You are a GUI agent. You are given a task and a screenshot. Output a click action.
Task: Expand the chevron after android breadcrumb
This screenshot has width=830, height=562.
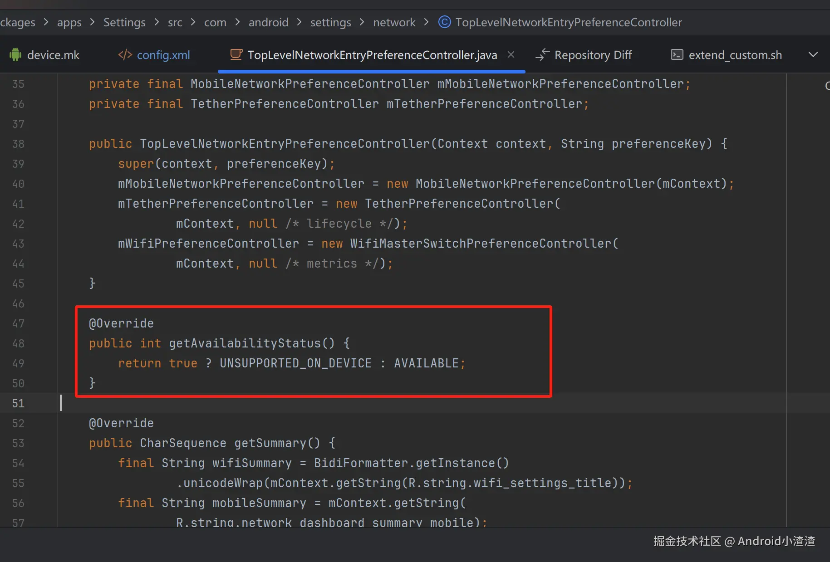point(300,22)
